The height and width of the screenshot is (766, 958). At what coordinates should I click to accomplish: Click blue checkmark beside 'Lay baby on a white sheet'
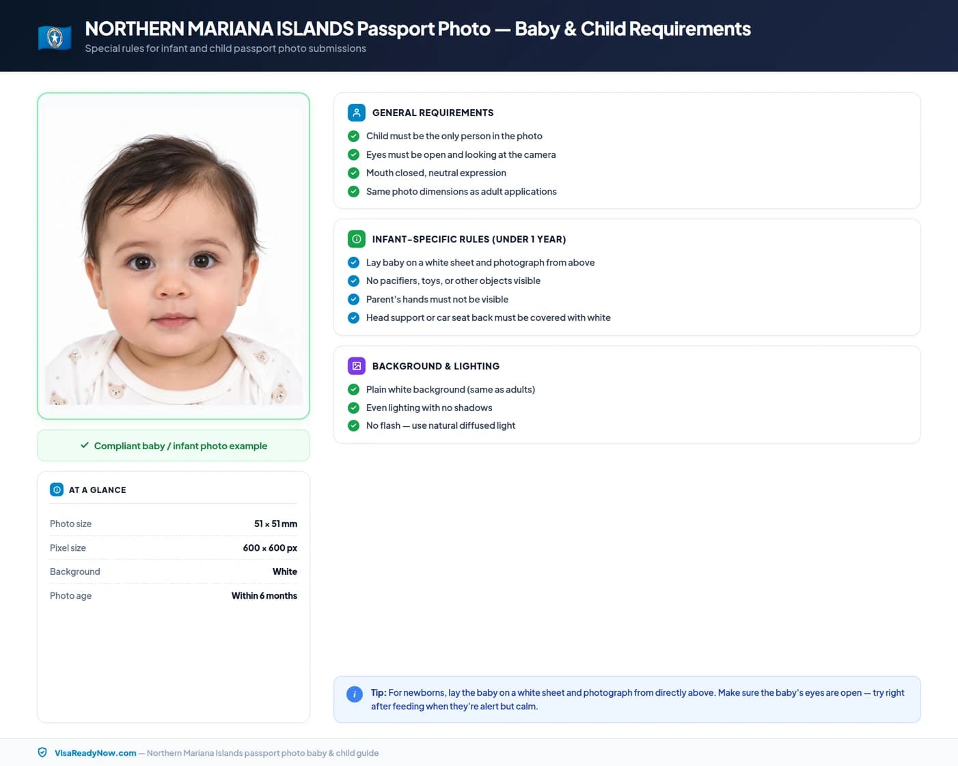353,262
